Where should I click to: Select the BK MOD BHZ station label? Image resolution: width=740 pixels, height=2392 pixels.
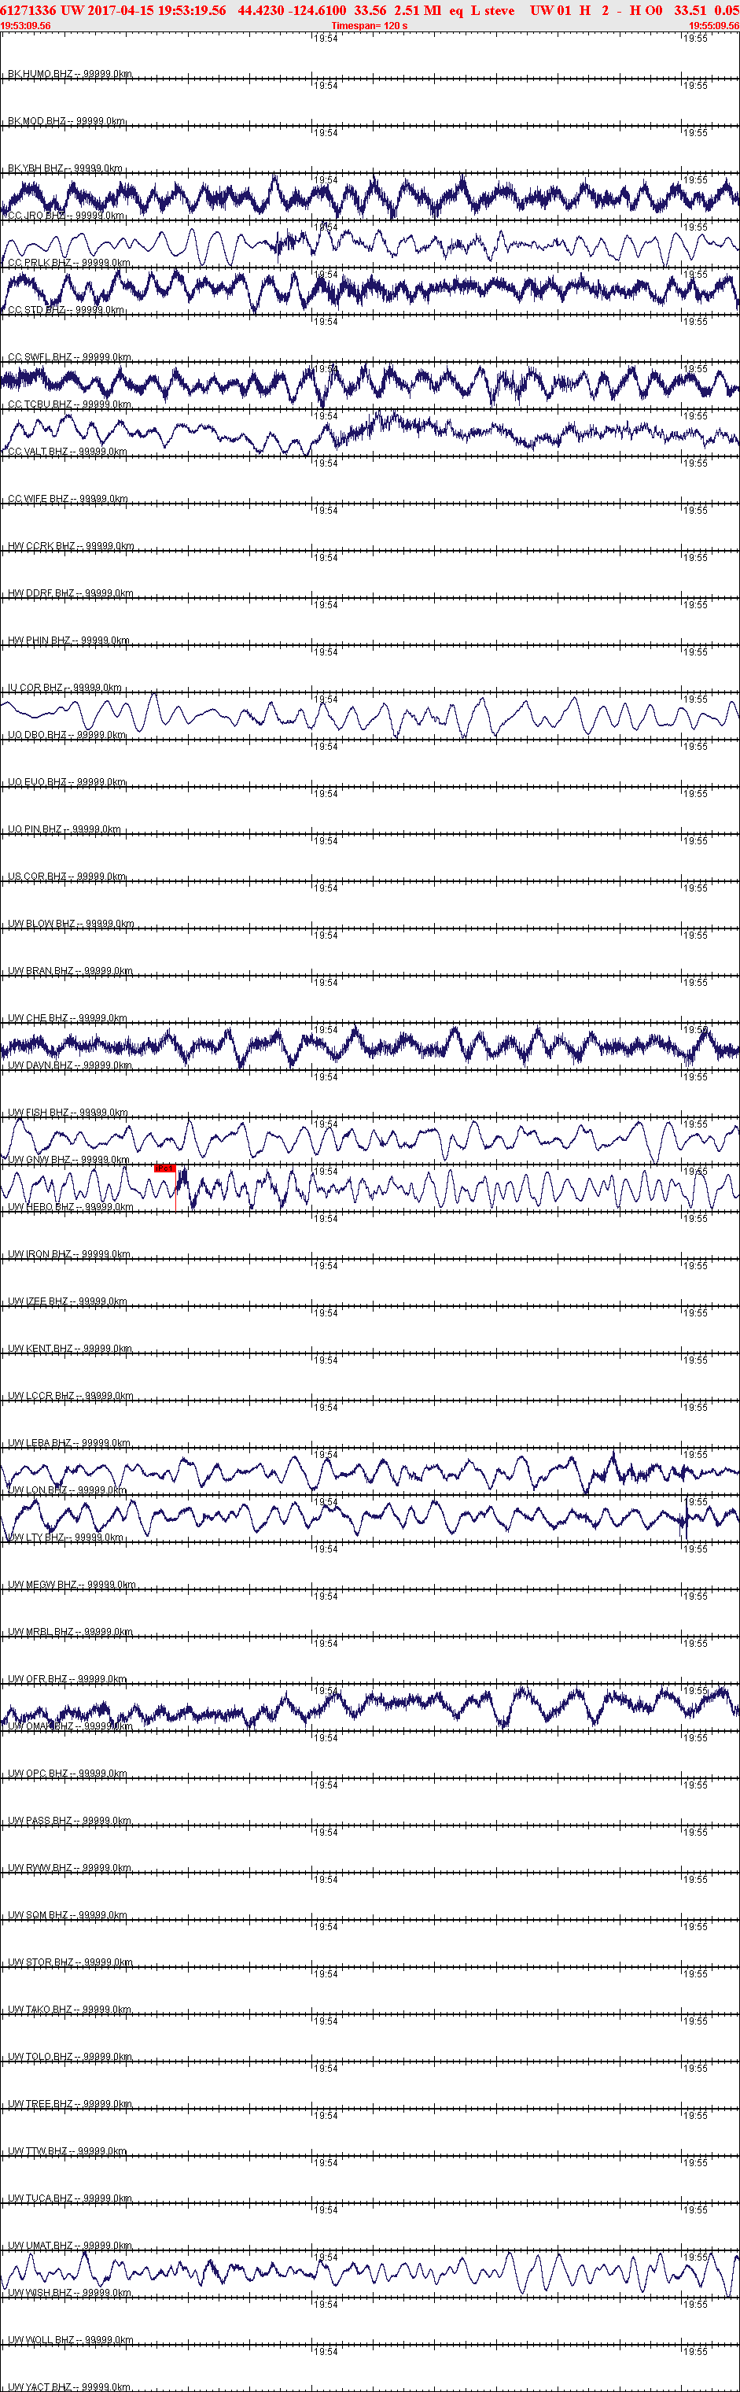coord(66,122)
